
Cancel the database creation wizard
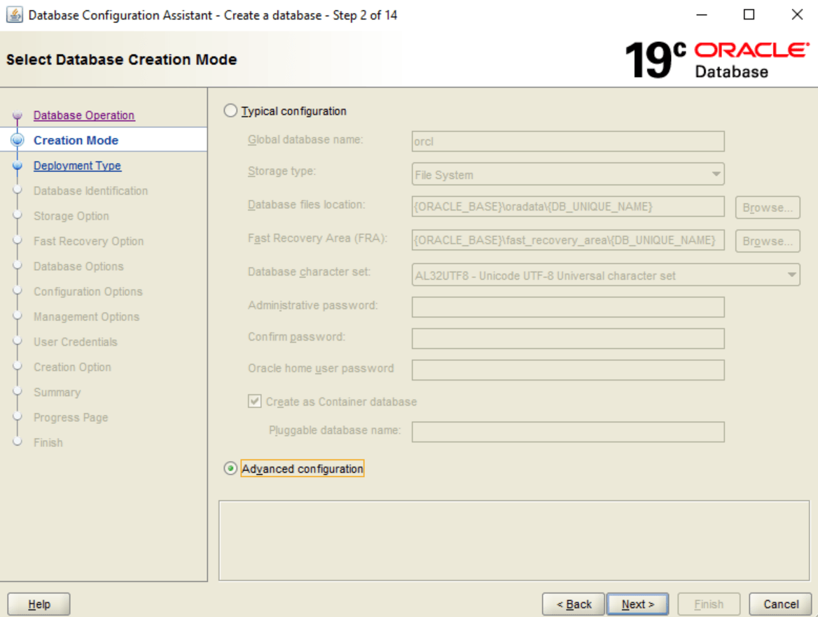pos(780,604)
